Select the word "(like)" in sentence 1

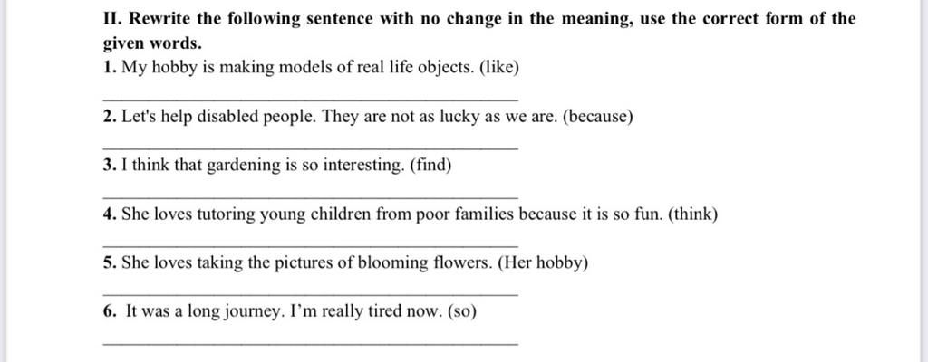[498, 68]
